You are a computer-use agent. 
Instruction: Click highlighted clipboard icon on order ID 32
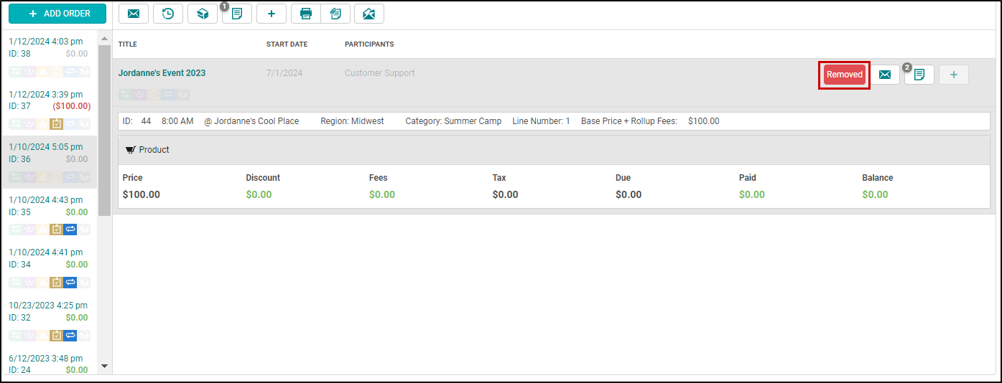[57, 335]
